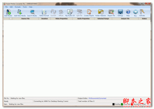Click the Help toolbar icon
This screenshot has height=109, width=154.
click(x=128, y=13)
